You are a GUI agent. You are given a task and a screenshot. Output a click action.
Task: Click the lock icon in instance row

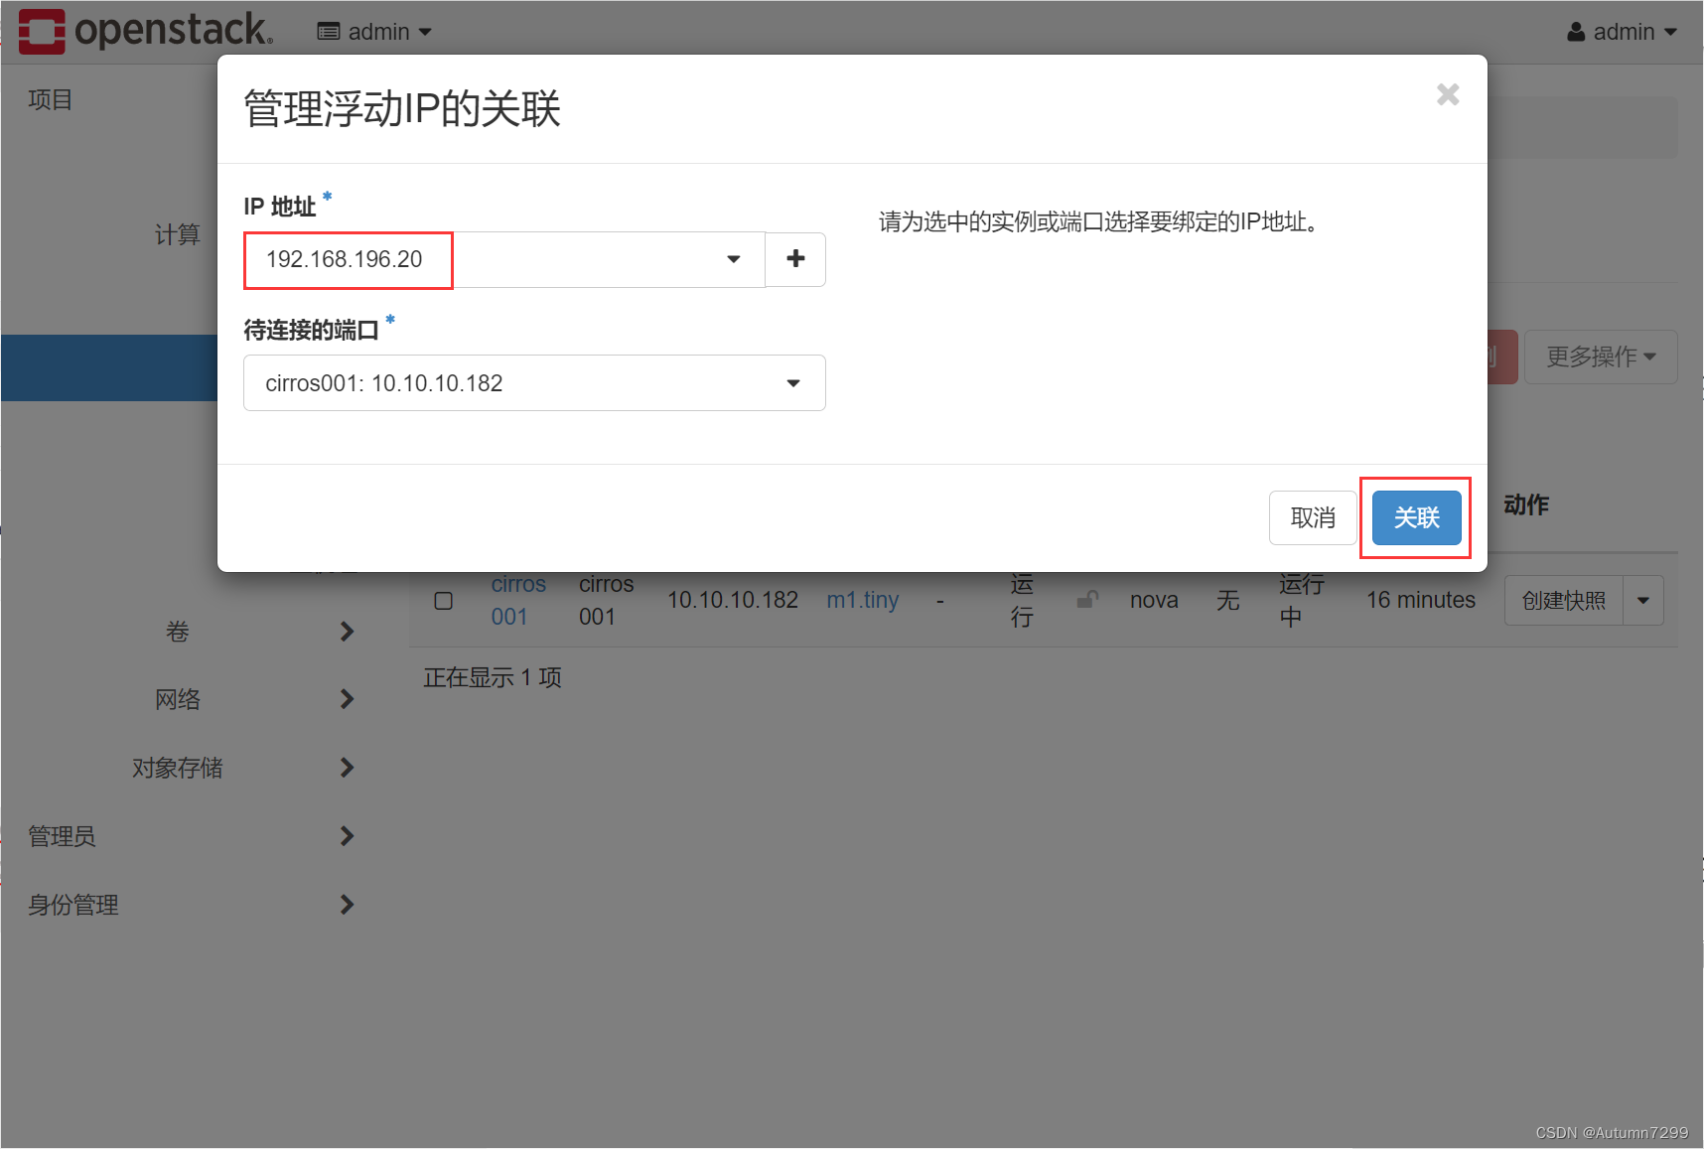point(1087,600)
